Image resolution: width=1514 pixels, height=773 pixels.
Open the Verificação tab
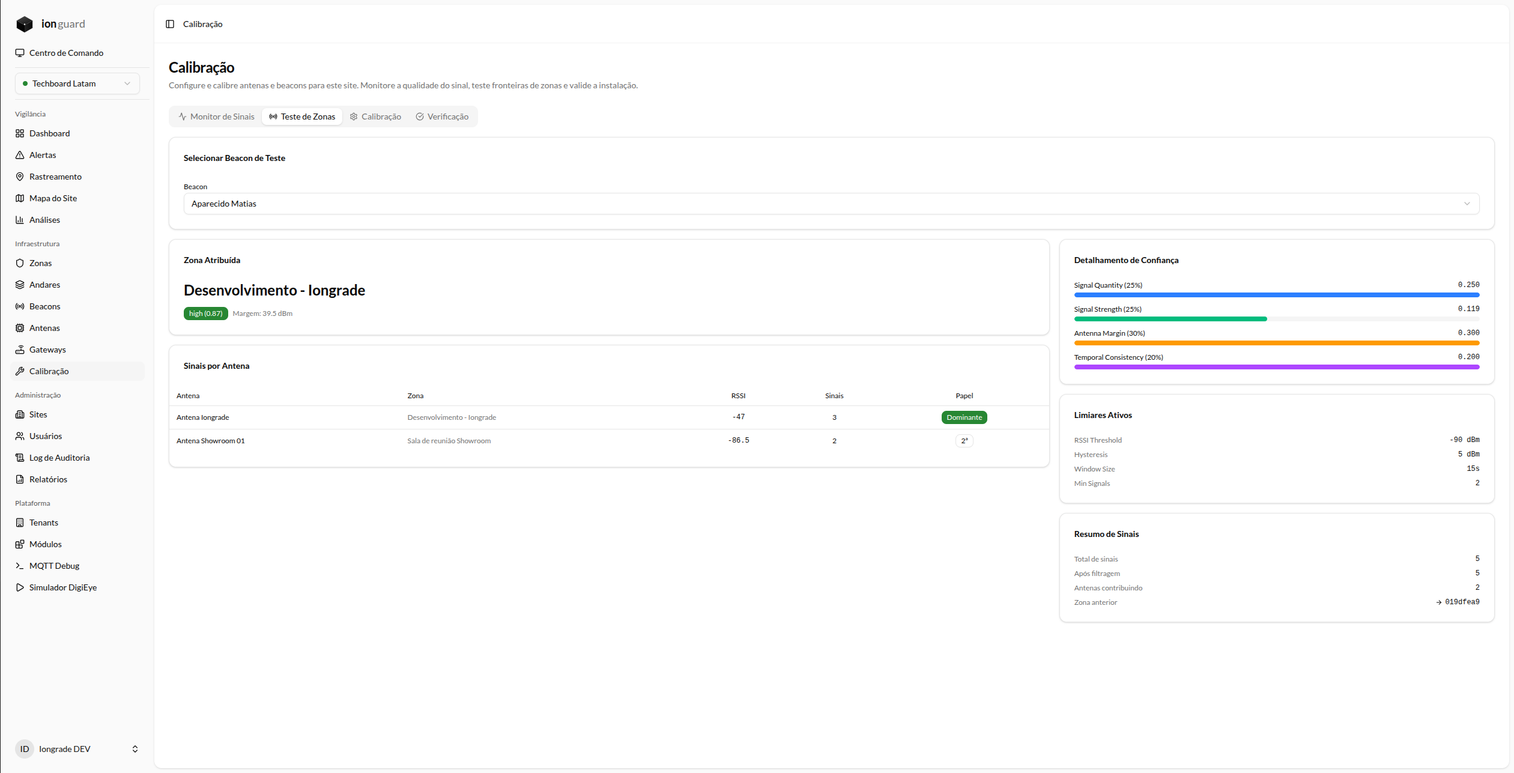(x=443, y=117)
